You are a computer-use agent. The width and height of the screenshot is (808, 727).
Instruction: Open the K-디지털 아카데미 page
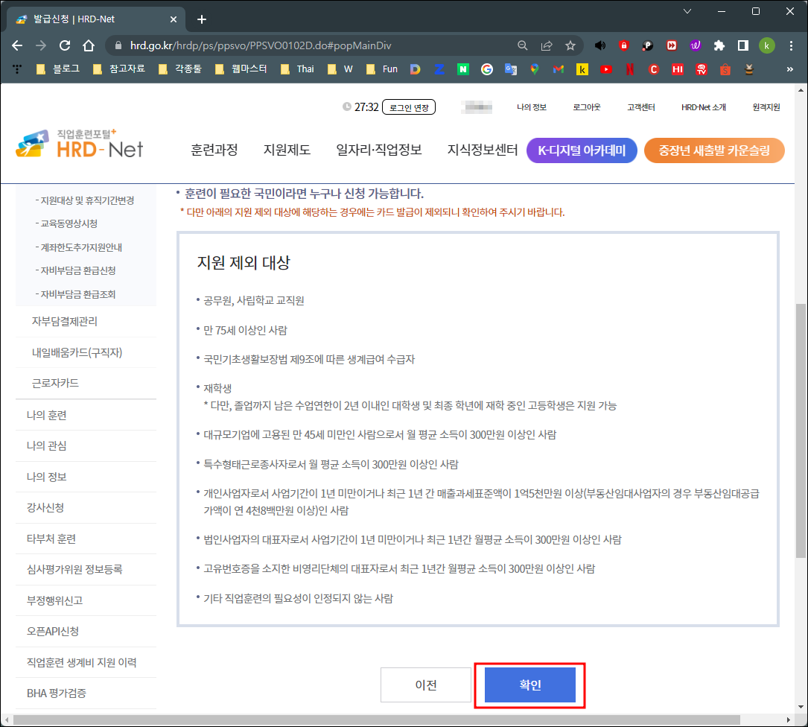coord(582,150)
